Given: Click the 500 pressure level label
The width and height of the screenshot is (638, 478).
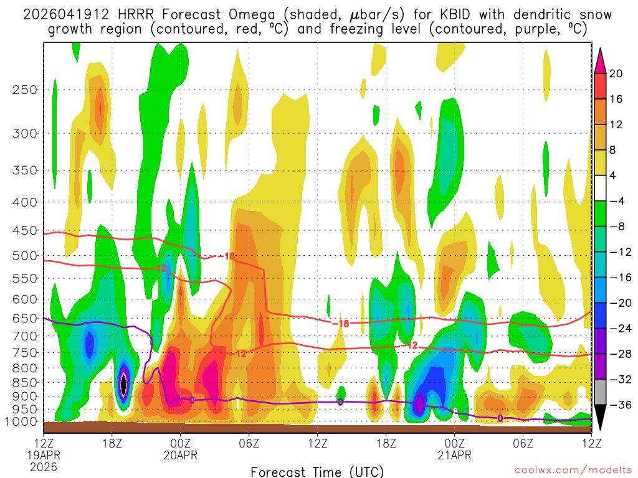Looking at the screenshot, I should pos(25,256).
